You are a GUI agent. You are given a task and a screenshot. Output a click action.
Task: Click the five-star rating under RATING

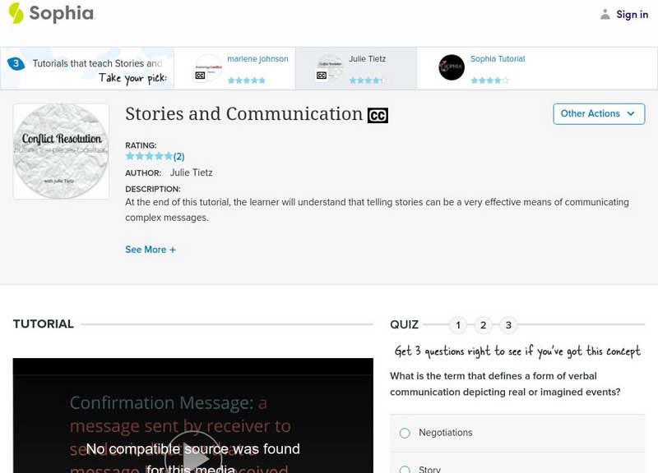tap(149, 156)
